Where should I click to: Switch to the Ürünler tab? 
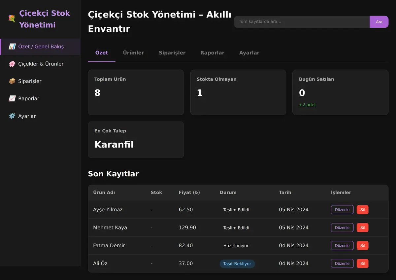[x=133, y=53]
